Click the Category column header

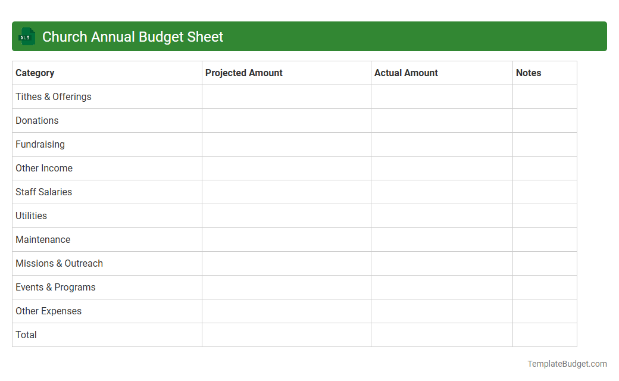(x=35, y=73)
